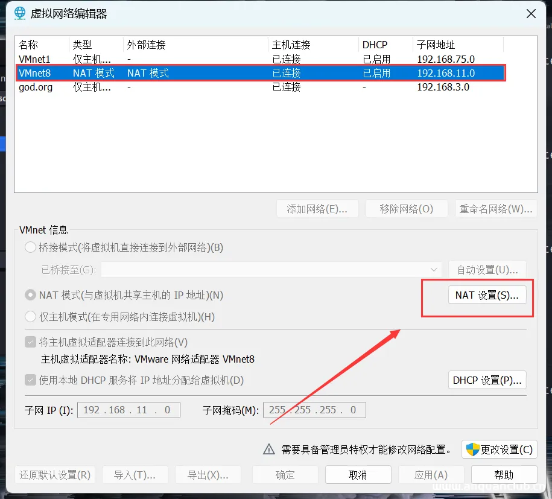Select 仅主机模式 radio button
552x499 pixels.
click(x=30, y=317)
